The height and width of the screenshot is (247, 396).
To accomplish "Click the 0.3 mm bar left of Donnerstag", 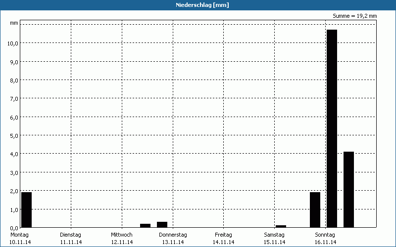I will coord(162,225).
